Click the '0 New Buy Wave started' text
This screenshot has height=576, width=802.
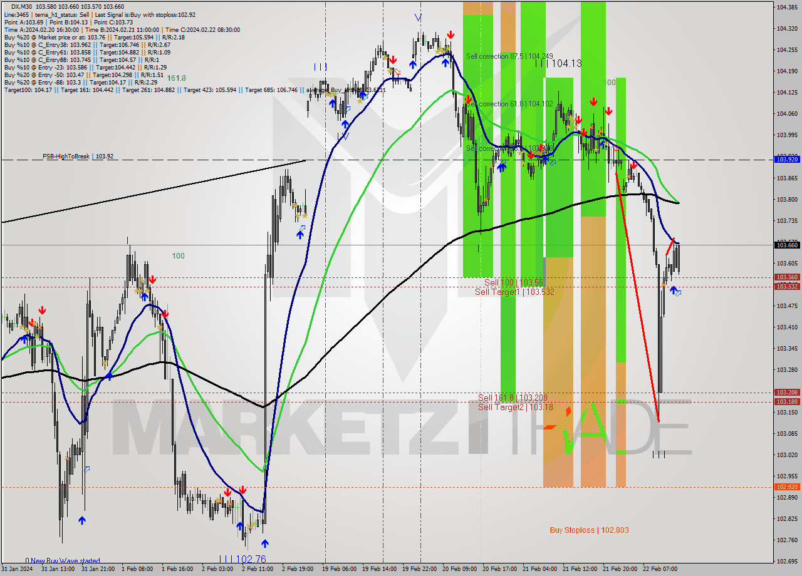tap(63, 561)
